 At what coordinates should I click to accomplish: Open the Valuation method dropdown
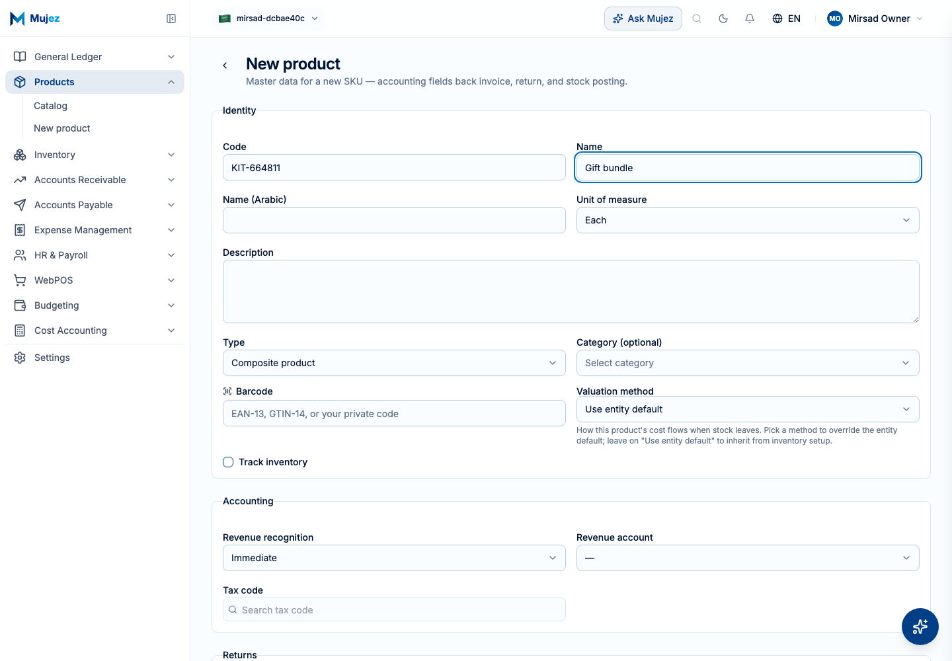(x=748, y=409)
